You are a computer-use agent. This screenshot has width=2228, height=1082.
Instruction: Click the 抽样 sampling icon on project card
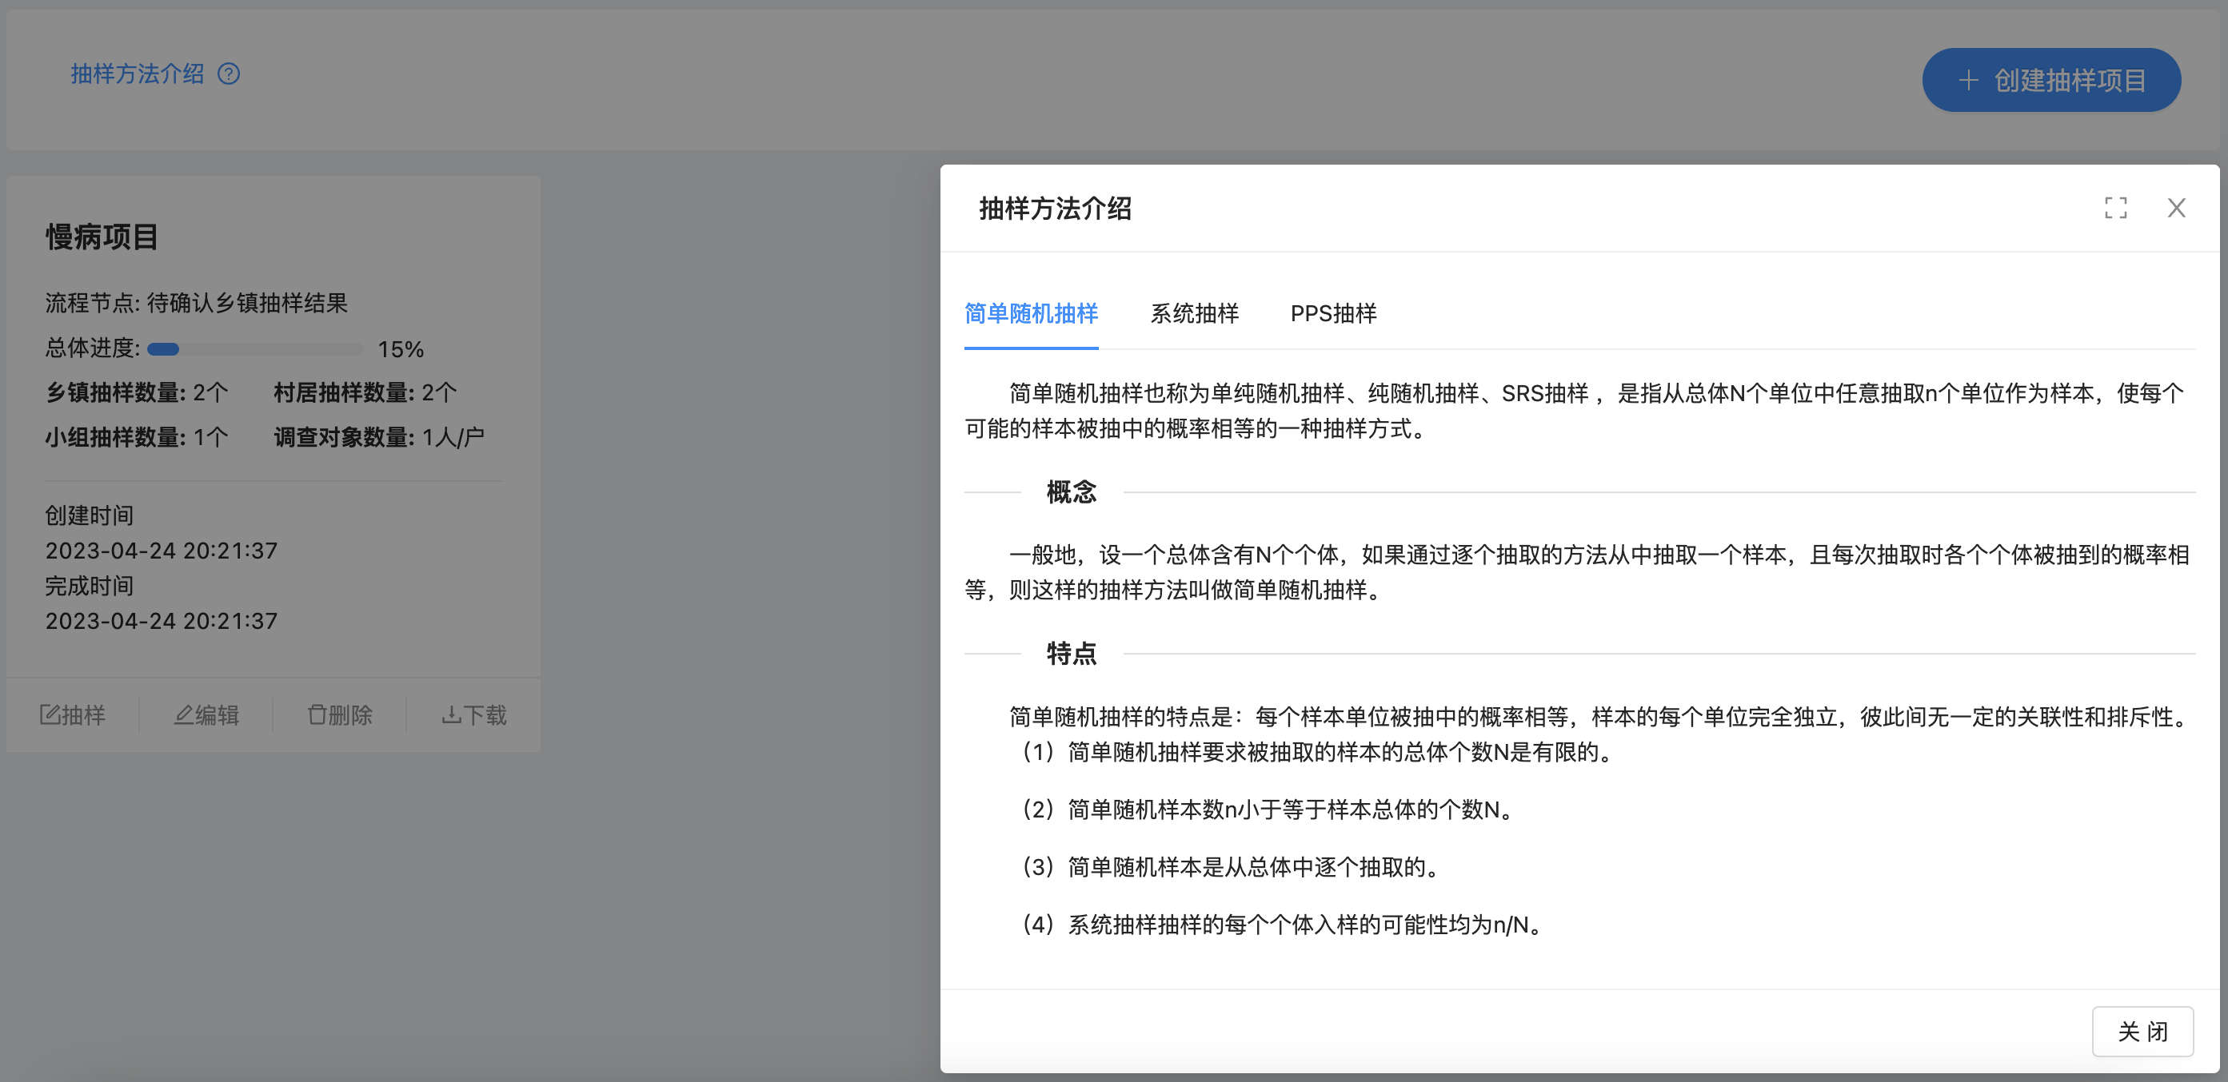pyautogui.click(x=50, y=714)
